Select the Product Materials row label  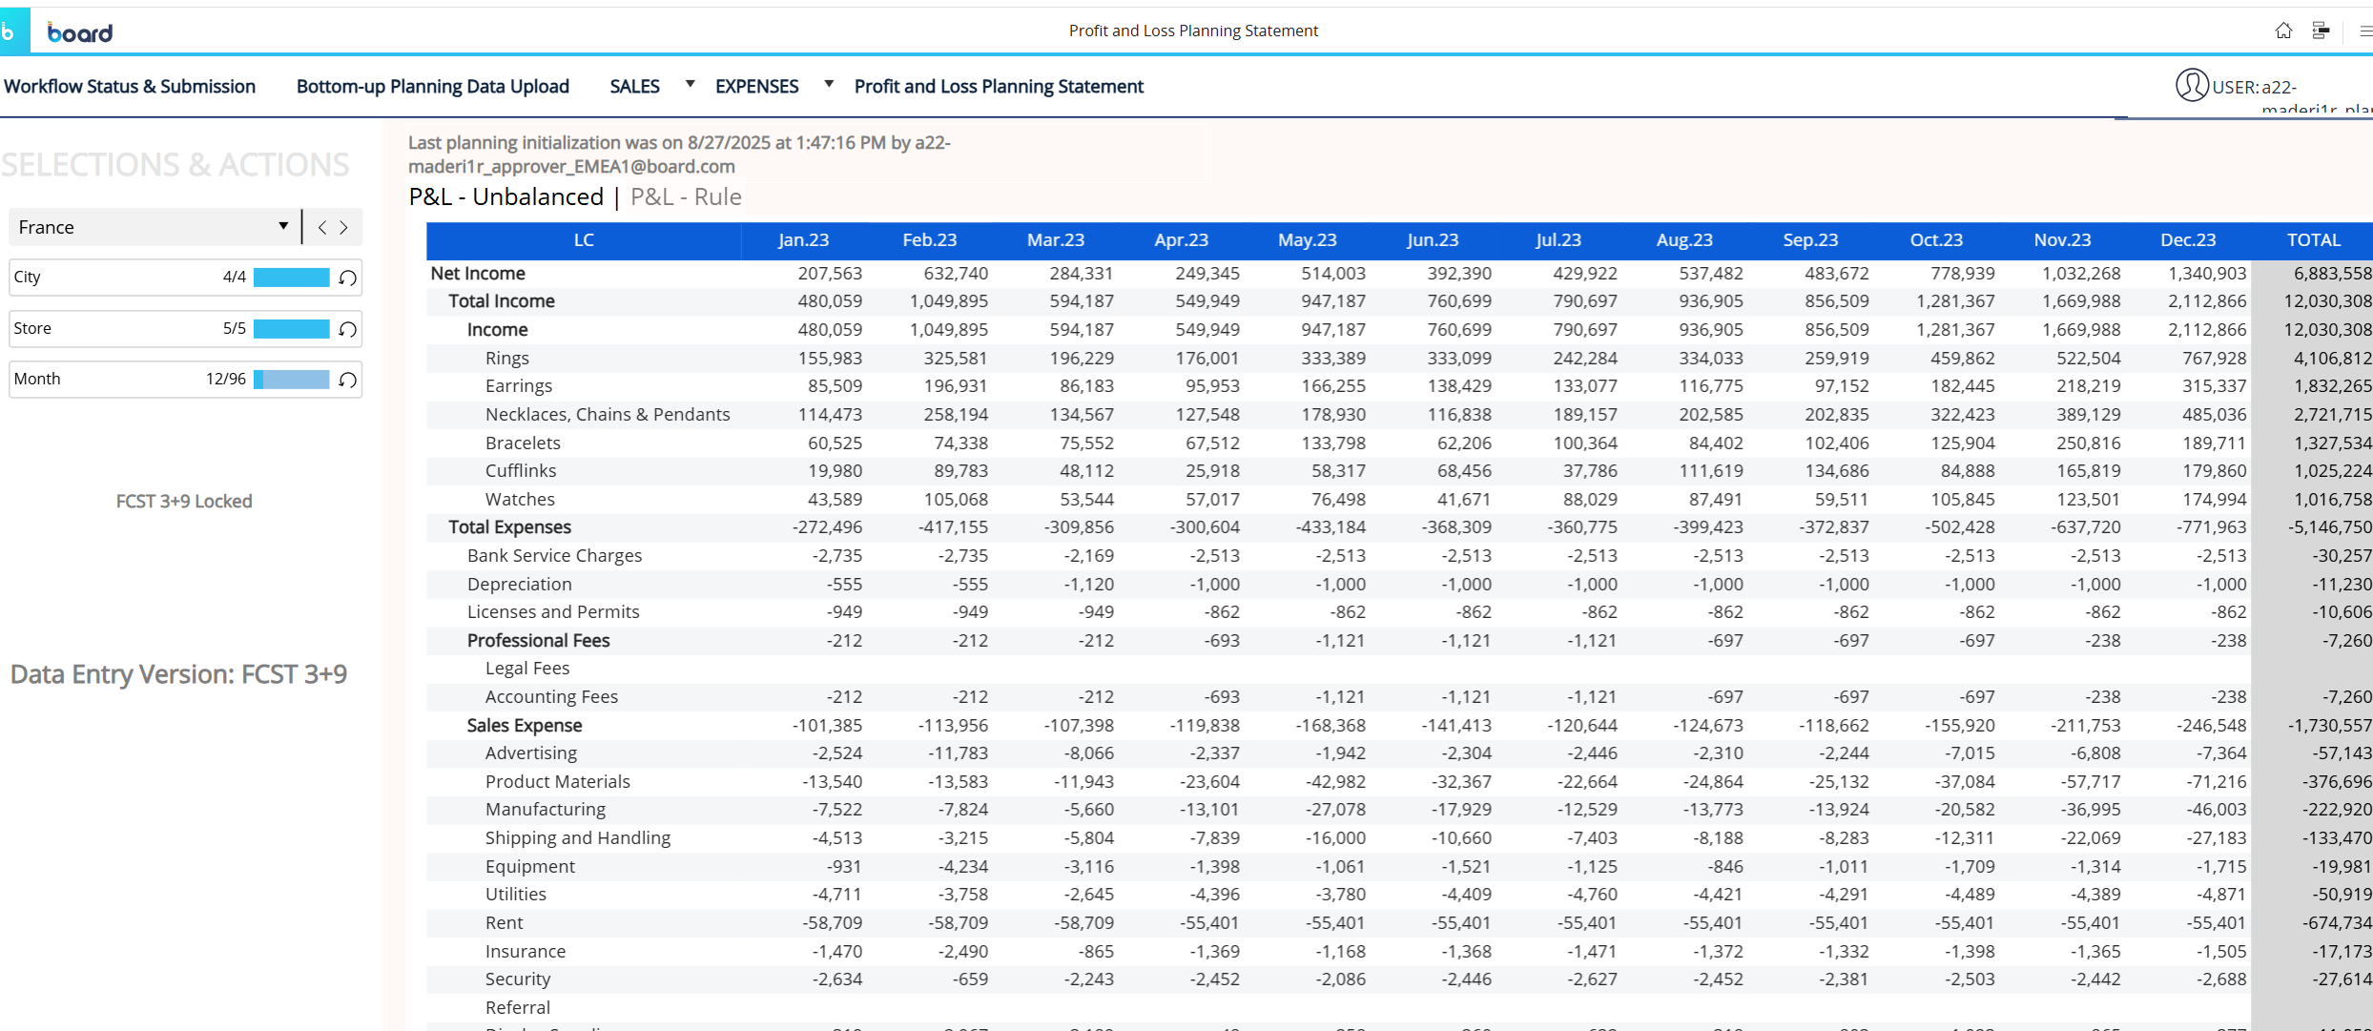coord(558,782)
